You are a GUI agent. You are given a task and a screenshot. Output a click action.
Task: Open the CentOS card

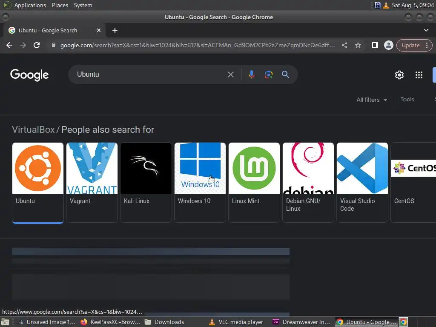click(413, 183)
